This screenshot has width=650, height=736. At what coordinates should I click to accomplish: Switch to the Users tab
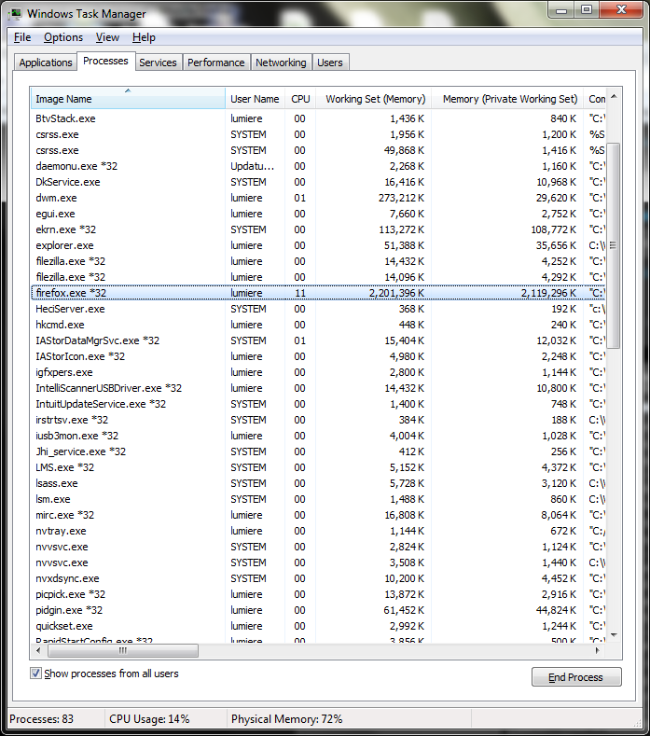coord(330,62)
